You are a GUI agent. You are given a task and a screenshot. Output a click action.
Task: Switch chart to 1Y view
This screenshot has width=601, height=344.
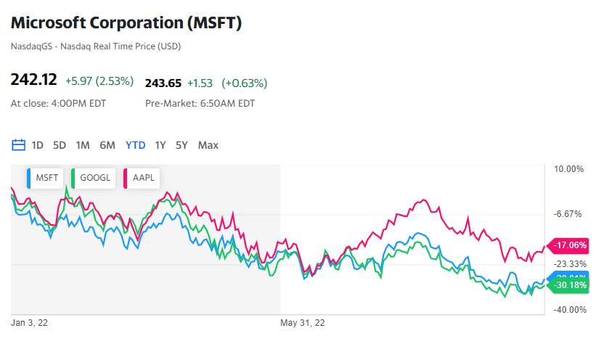160,145
